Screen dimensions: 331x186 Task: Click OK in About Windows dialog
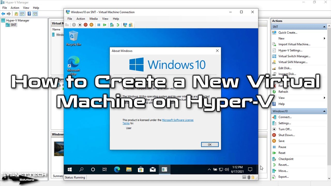point(210,145)
